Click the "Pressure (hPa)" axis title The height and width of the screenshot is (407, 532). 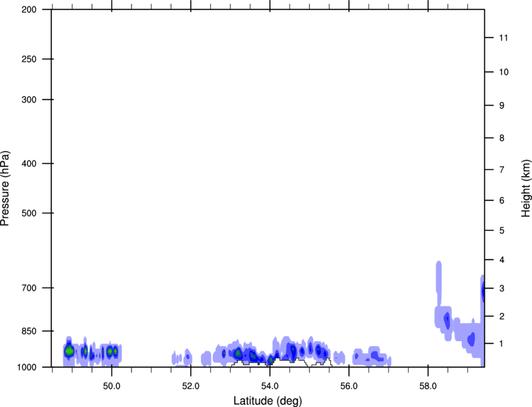tap(5, 188)
